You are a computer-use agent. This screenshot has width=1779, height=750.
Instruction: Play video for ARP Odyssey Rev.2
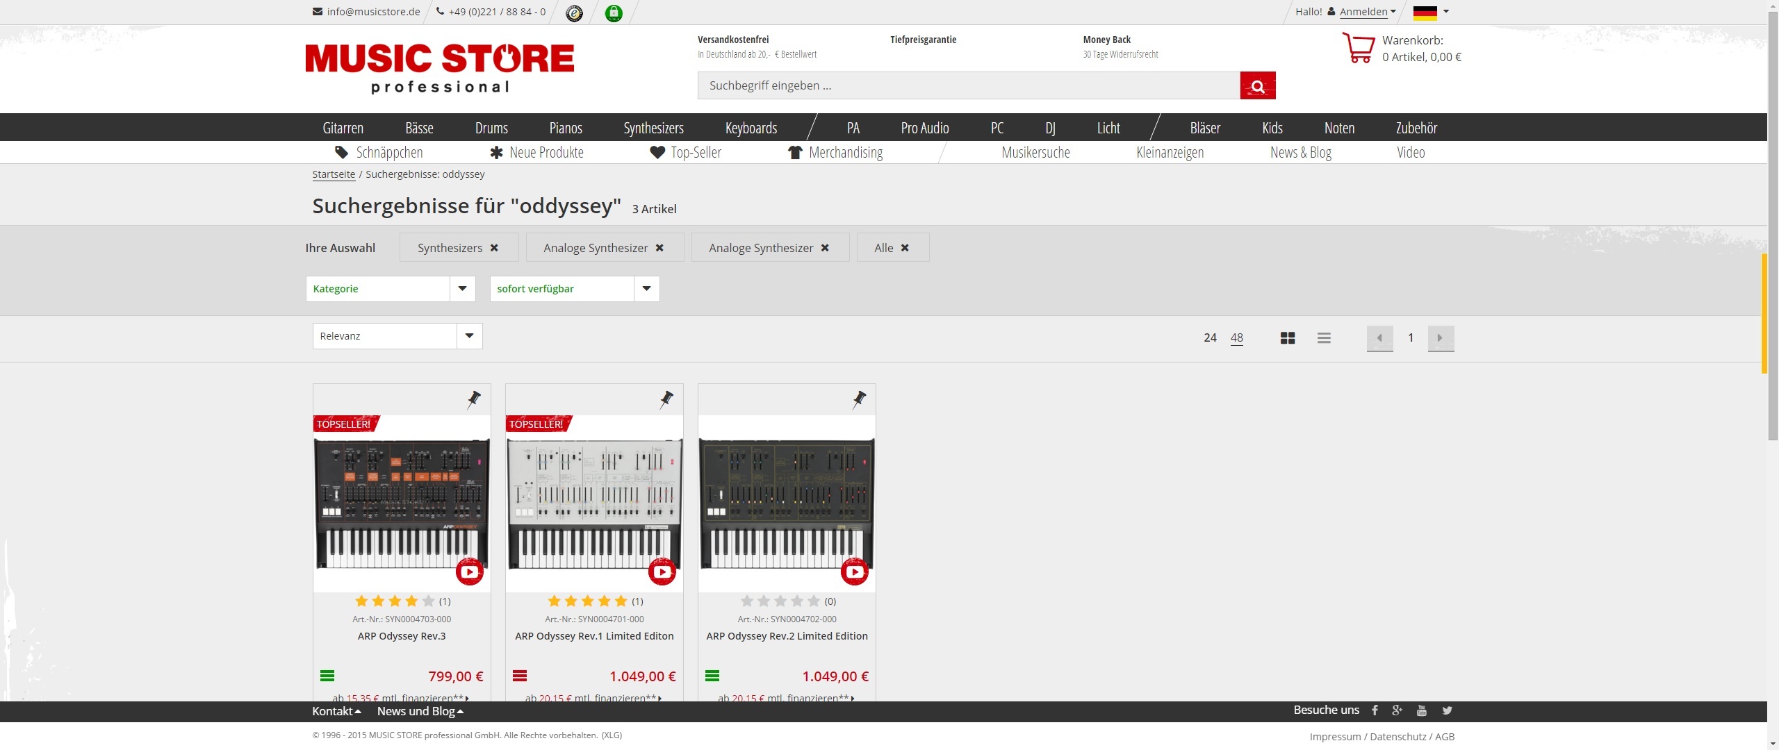click(855, 572)
